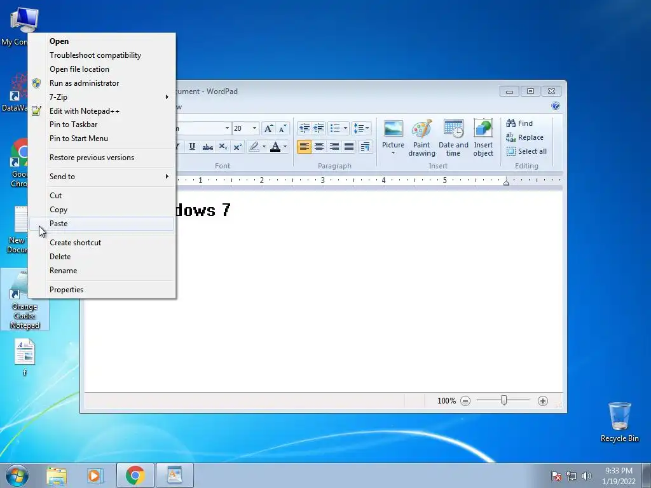651x488 pixels.
Task: Align text right
Action: pyautogui.click(x=334, y=147)
